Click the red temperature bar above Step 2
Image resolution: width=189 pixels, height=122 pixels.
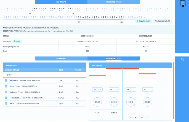click(114, 69)
